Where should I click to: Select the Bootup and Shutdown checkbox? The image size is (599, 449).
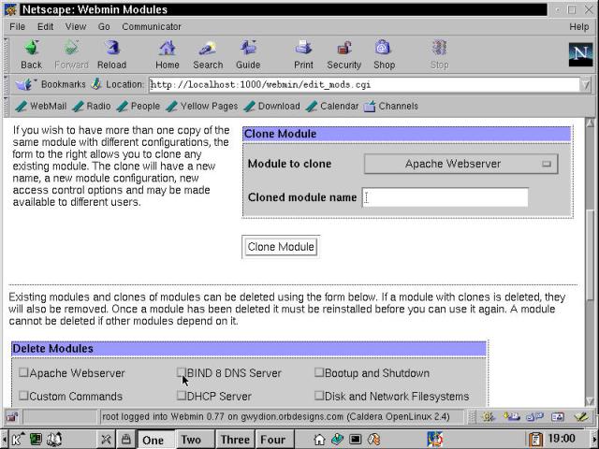[x=319, y=372]
